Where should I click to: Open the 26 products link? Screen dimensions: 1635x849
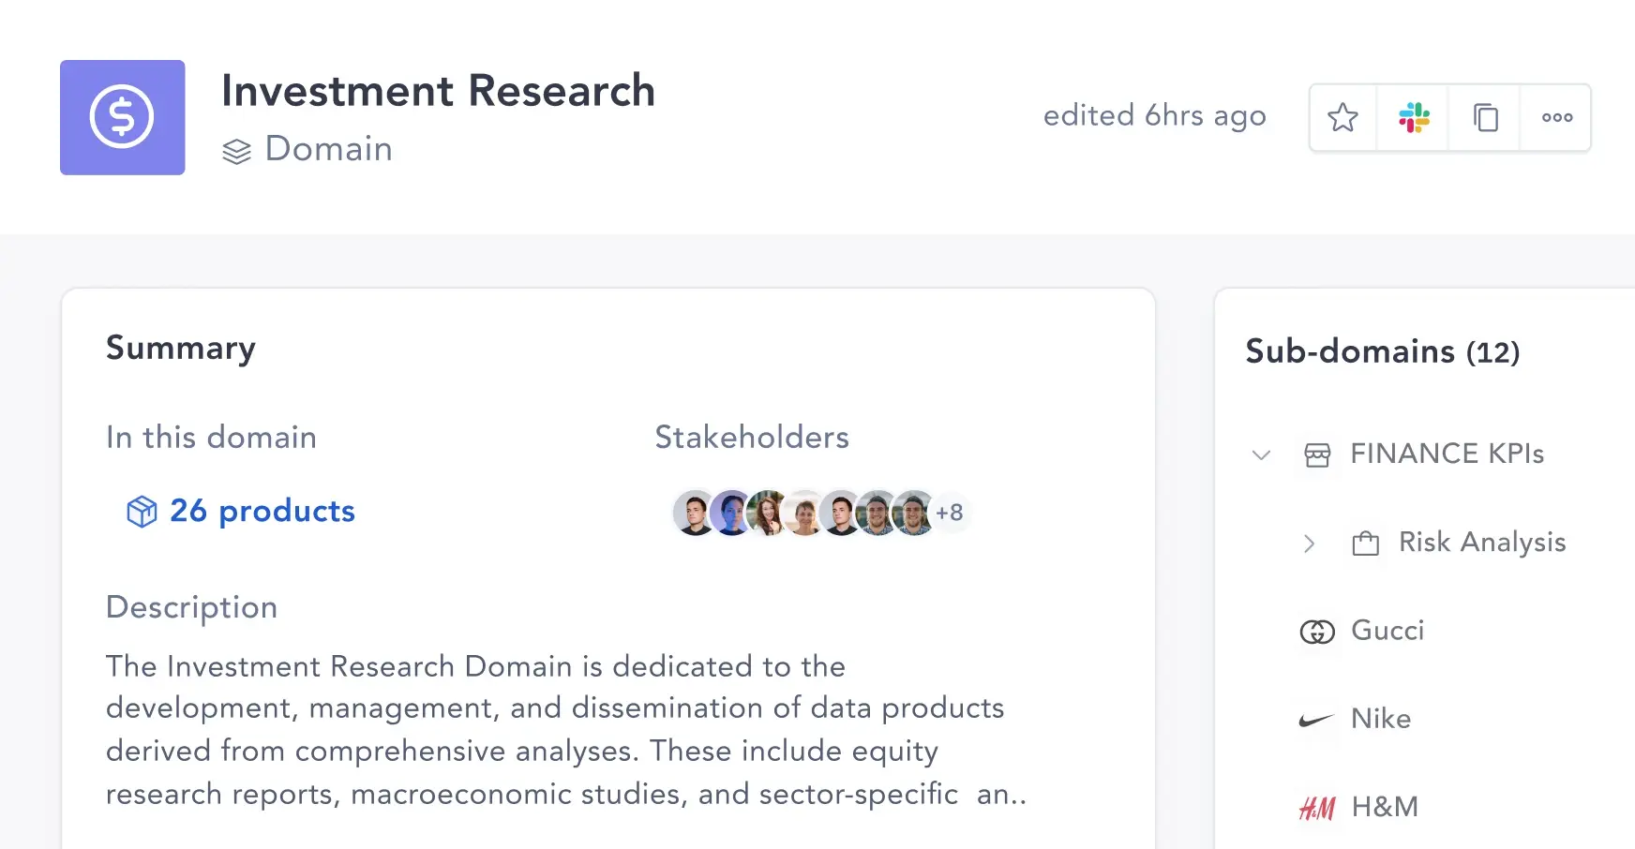click(262, 512)
